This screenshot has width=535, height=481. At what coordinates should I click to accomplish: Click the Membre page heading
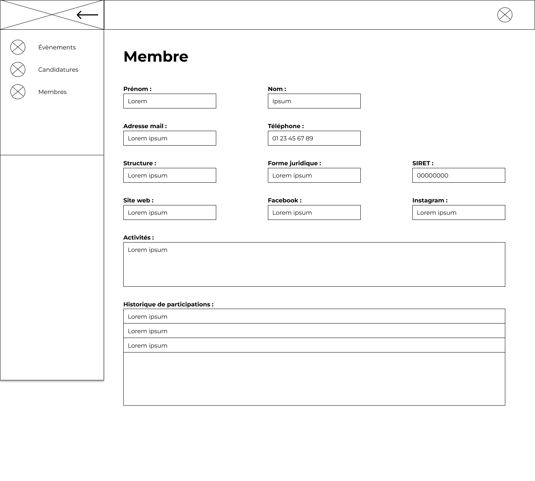click(156, 56)
